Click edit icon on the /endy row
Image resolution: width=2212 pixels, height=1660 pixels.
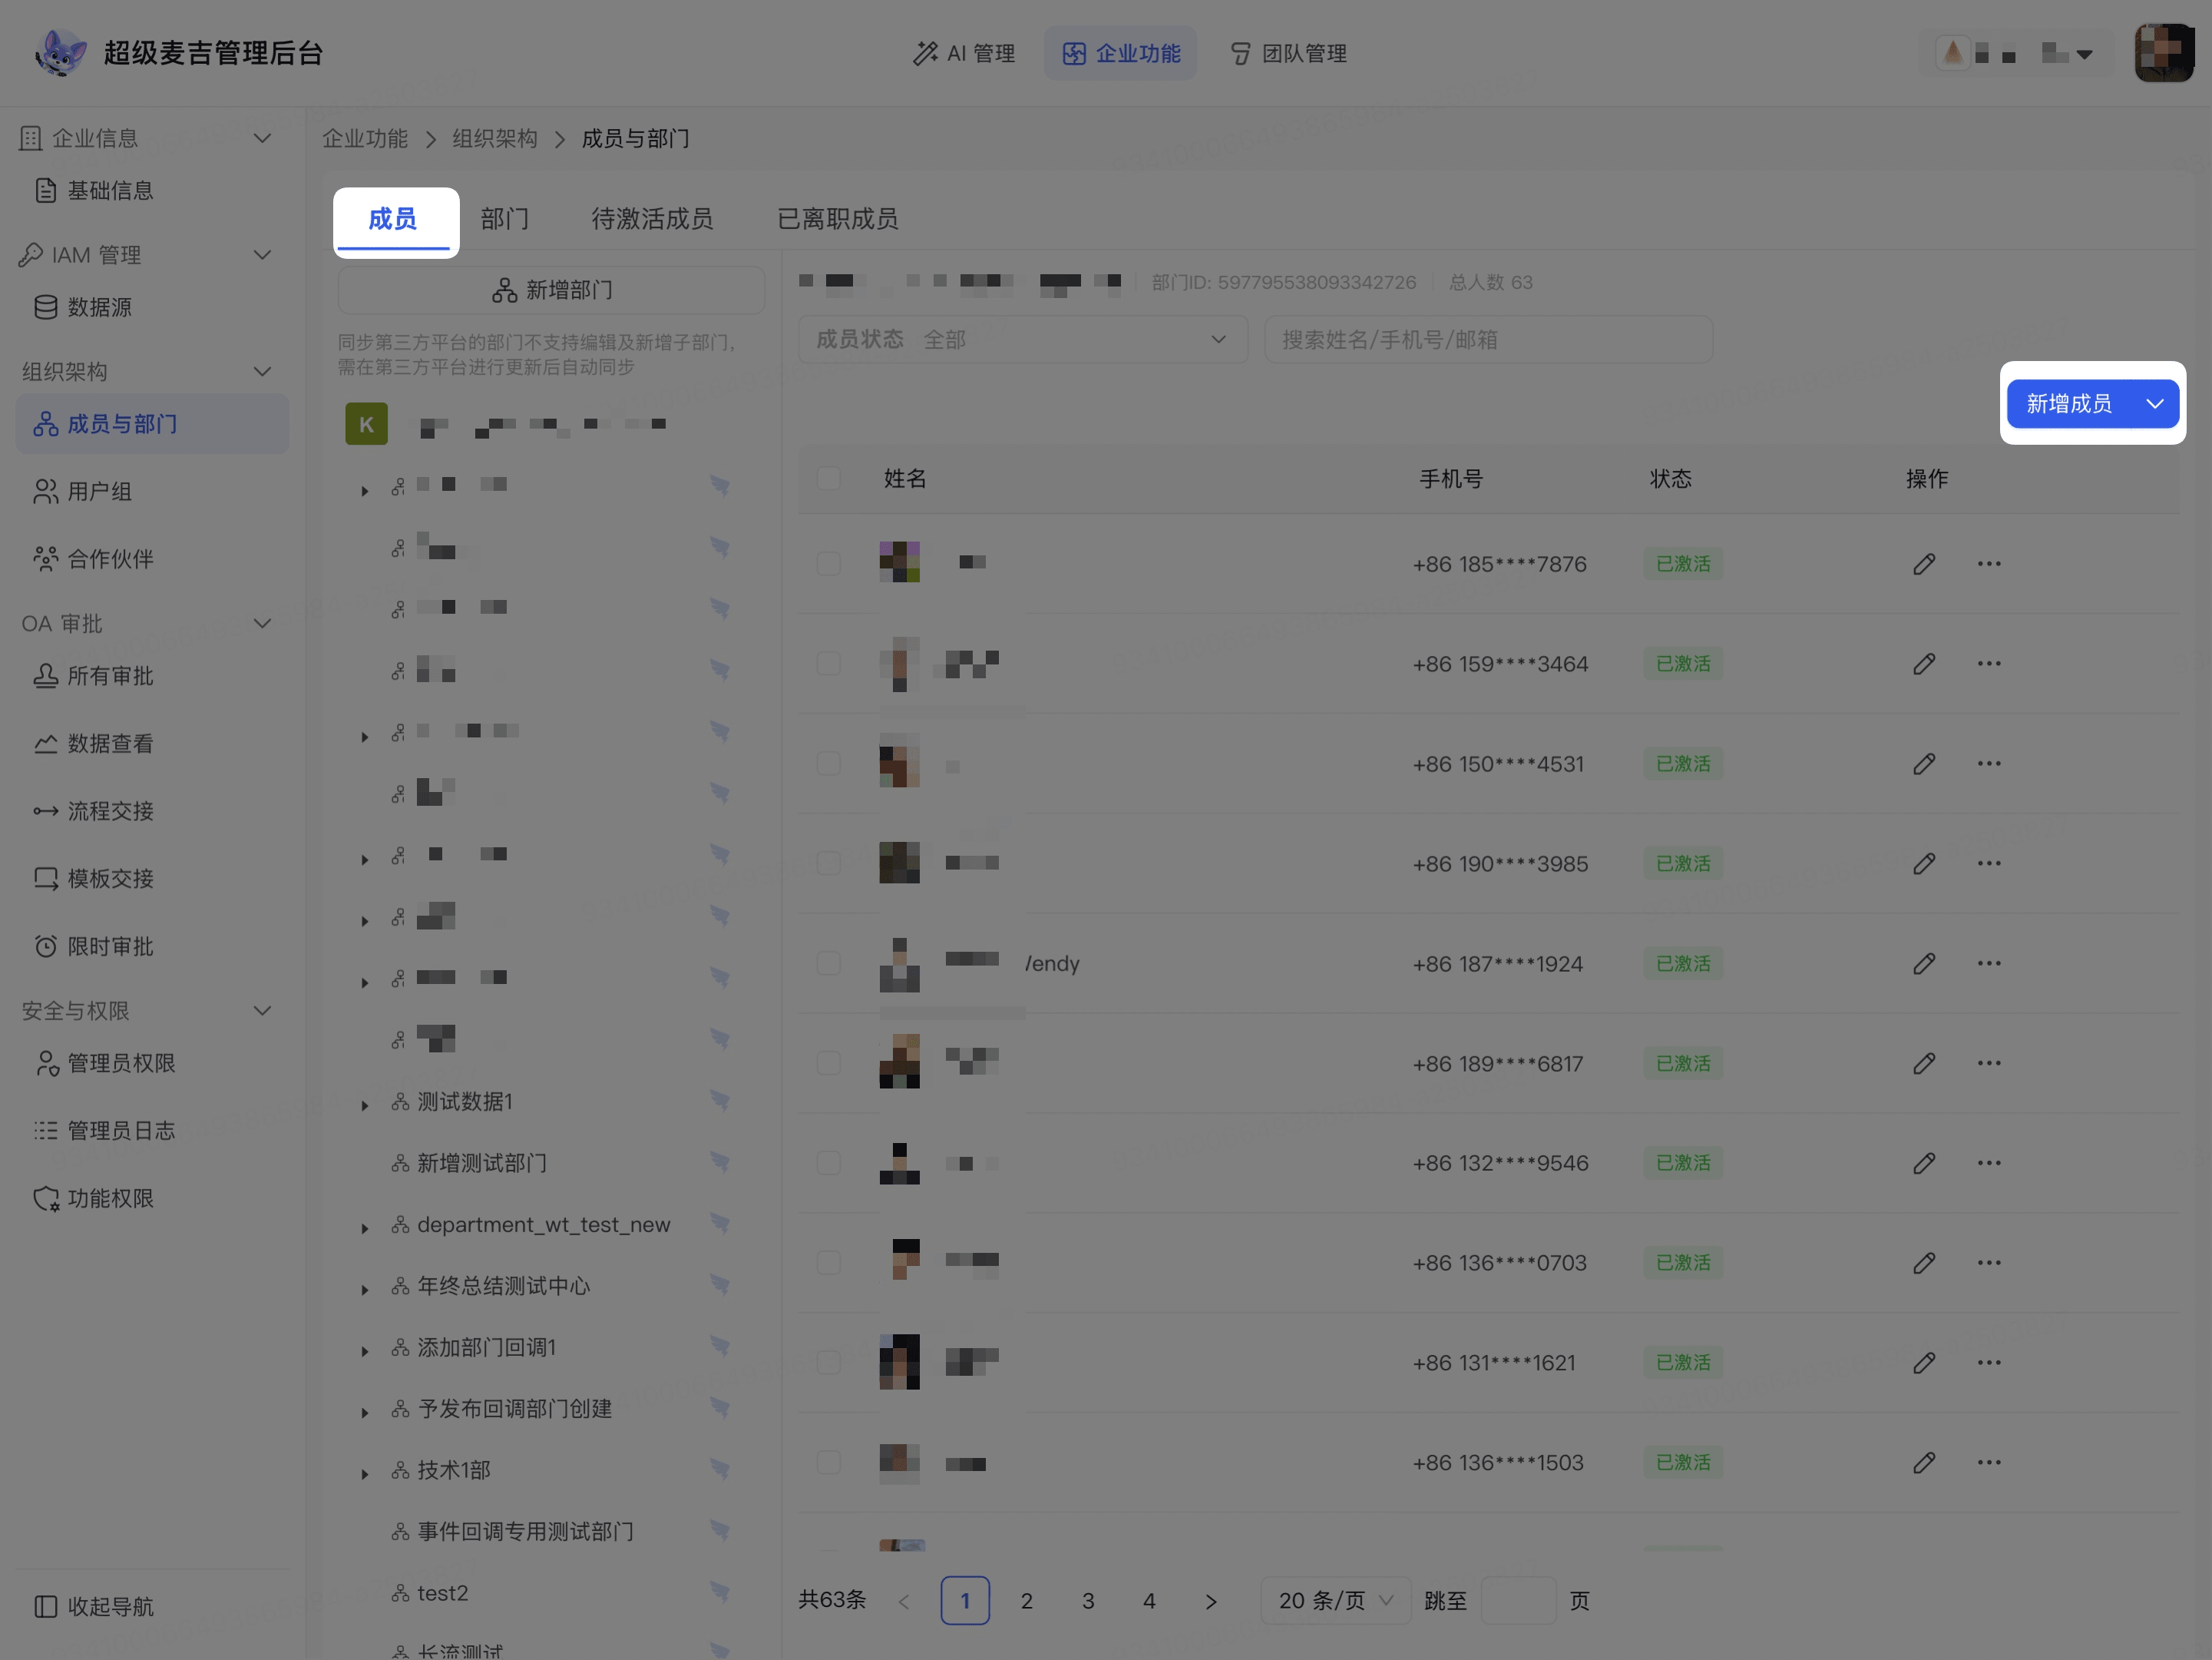(x=1924, y=963)
